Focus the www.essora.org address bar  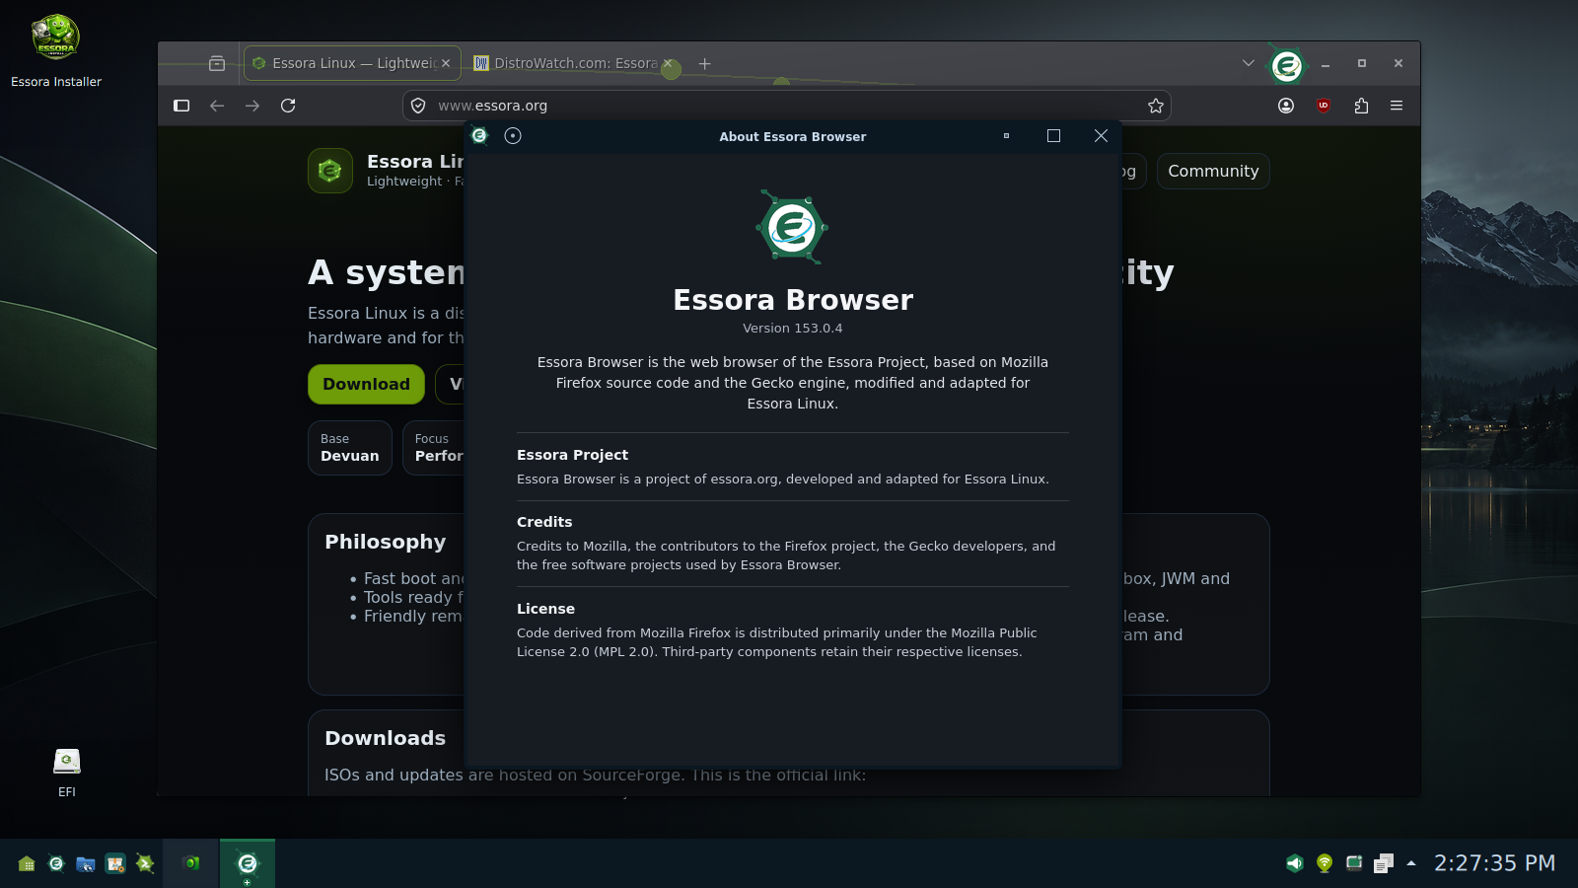pos(786,106)
